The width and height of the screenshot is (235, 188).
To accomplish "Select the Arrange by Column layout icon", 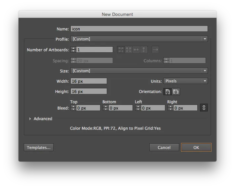I will tap(144, 50).
